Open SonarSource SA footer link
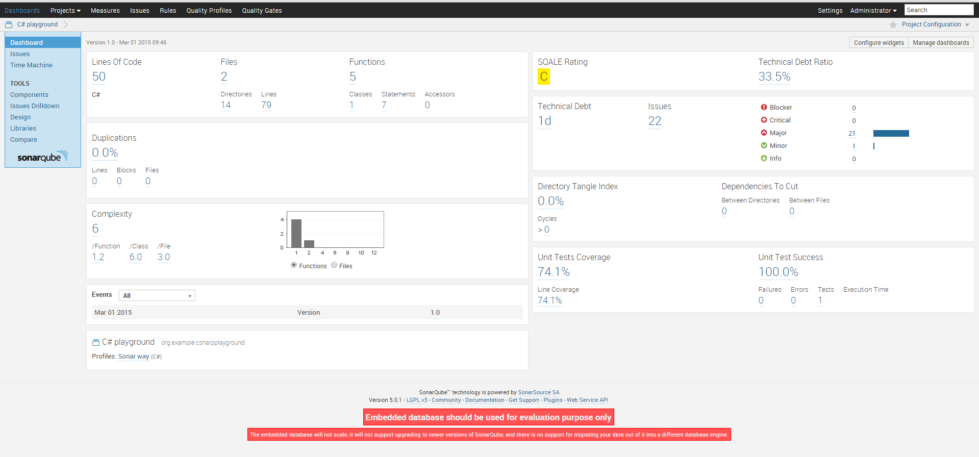 [539, 392]
